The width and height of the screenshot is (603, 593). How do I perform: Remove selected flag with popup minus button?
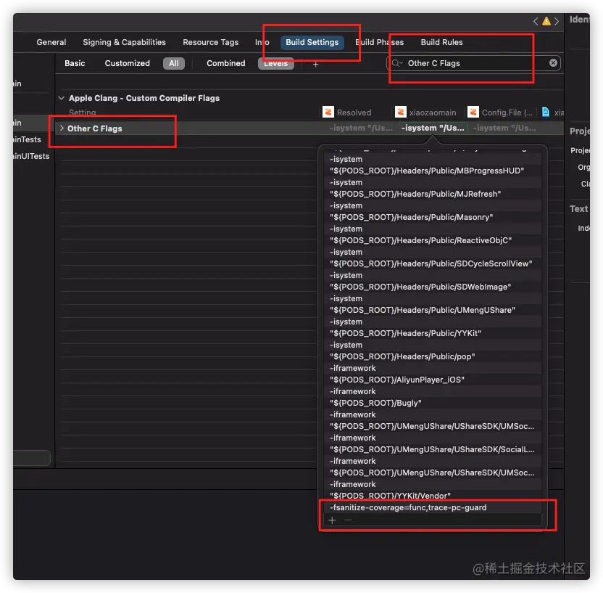point(348,520)
